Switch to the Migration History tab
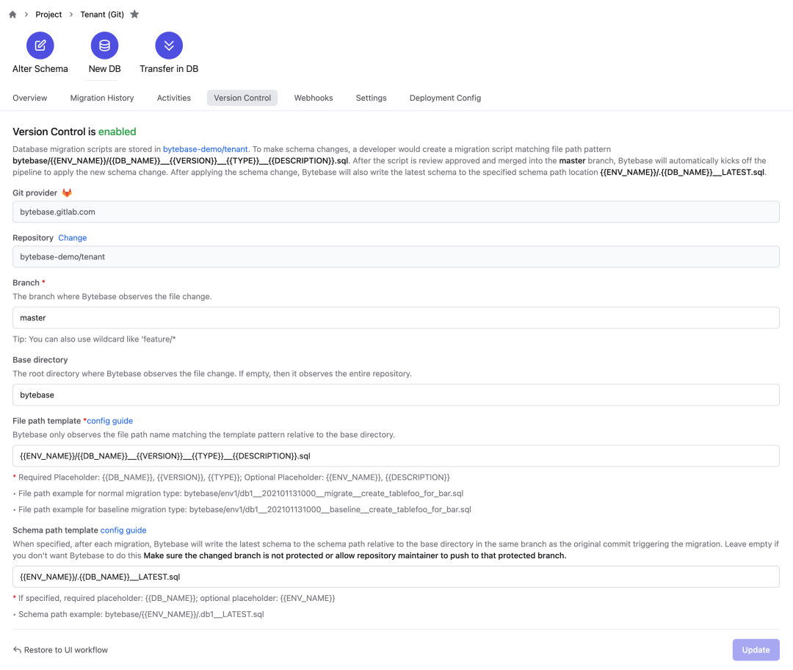Viewport: 793px width, 670px height. 102,98
